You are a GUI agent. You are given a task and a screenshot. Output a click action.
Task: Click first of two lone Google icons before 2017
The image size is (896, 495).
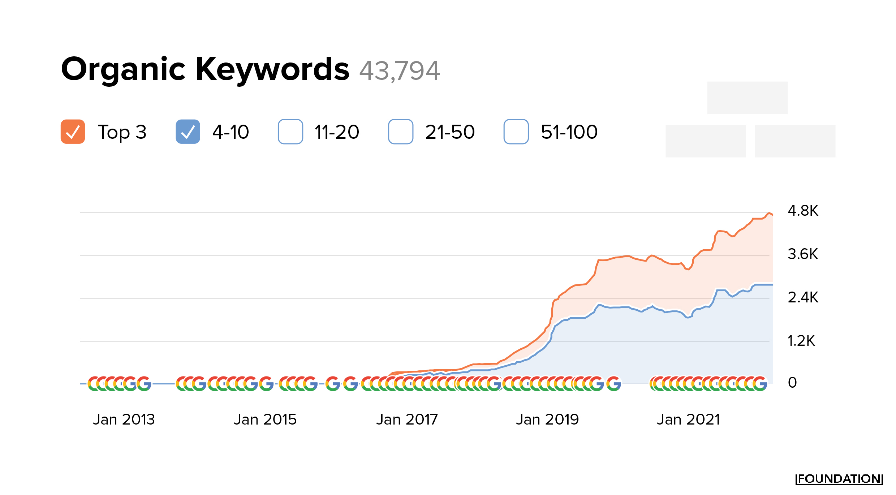333,384
